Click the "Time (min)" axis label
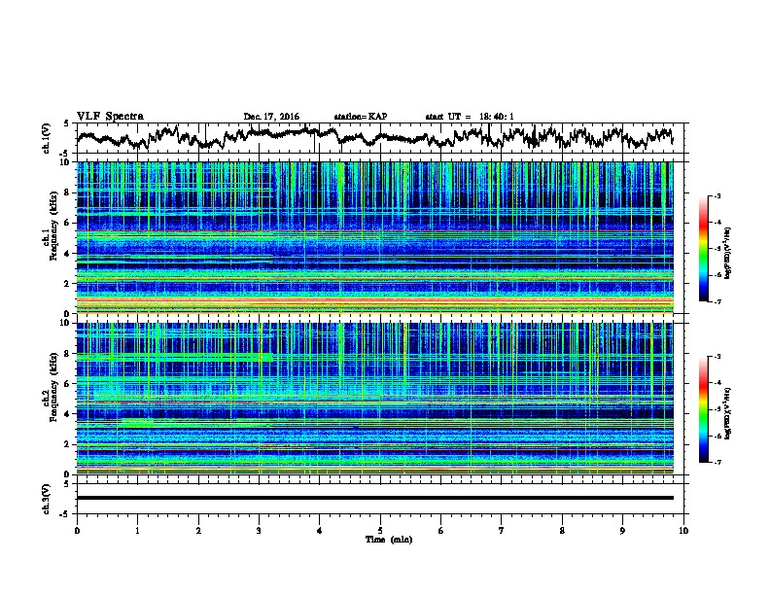This screenshot has height=595, width=770. pyautogui.click(x=389, y=540)
